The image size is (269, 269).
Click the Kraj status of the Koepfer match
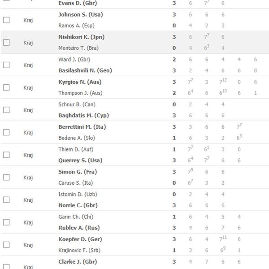coord(28,245)
